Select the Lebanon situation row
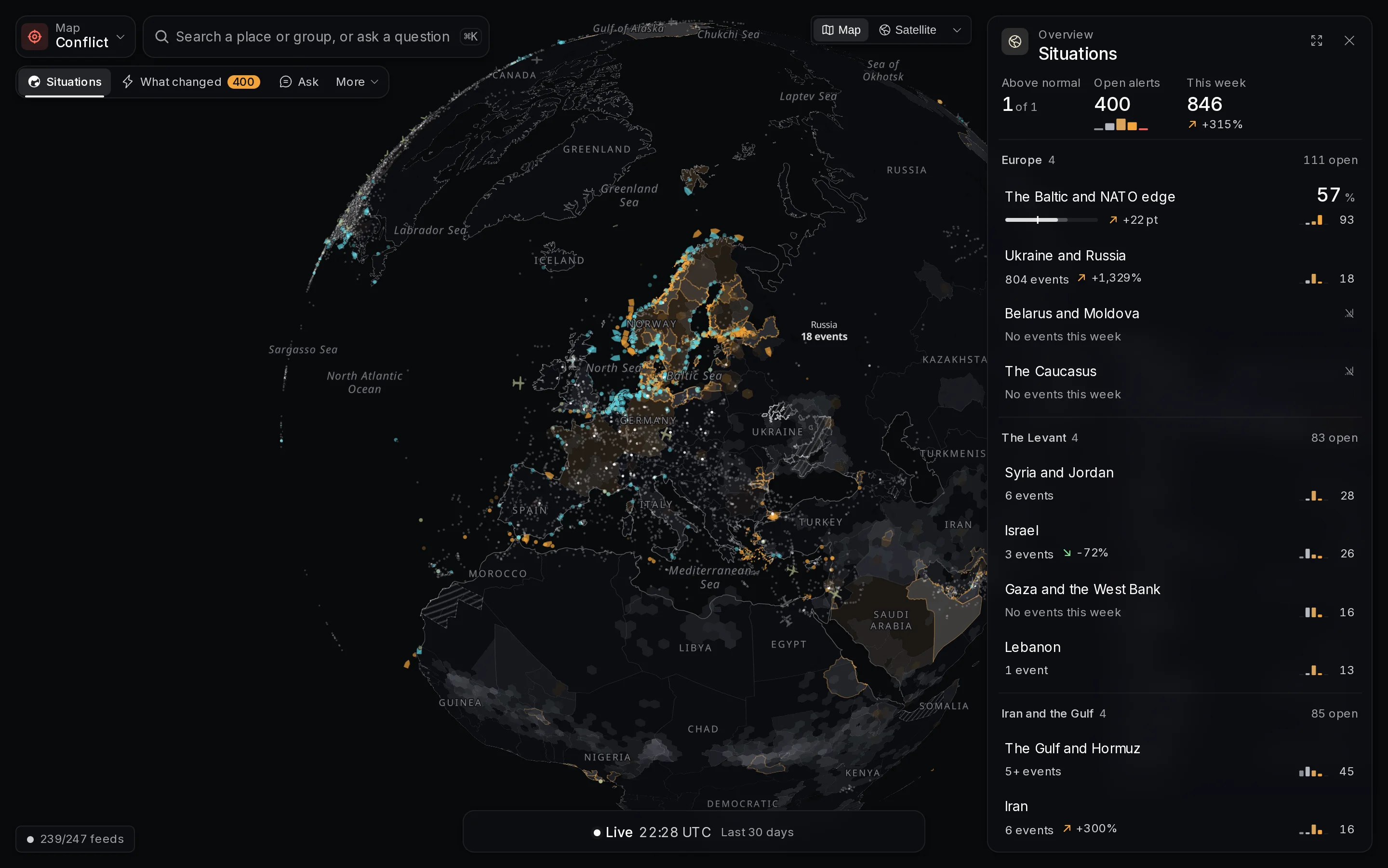 [1179, 658]
